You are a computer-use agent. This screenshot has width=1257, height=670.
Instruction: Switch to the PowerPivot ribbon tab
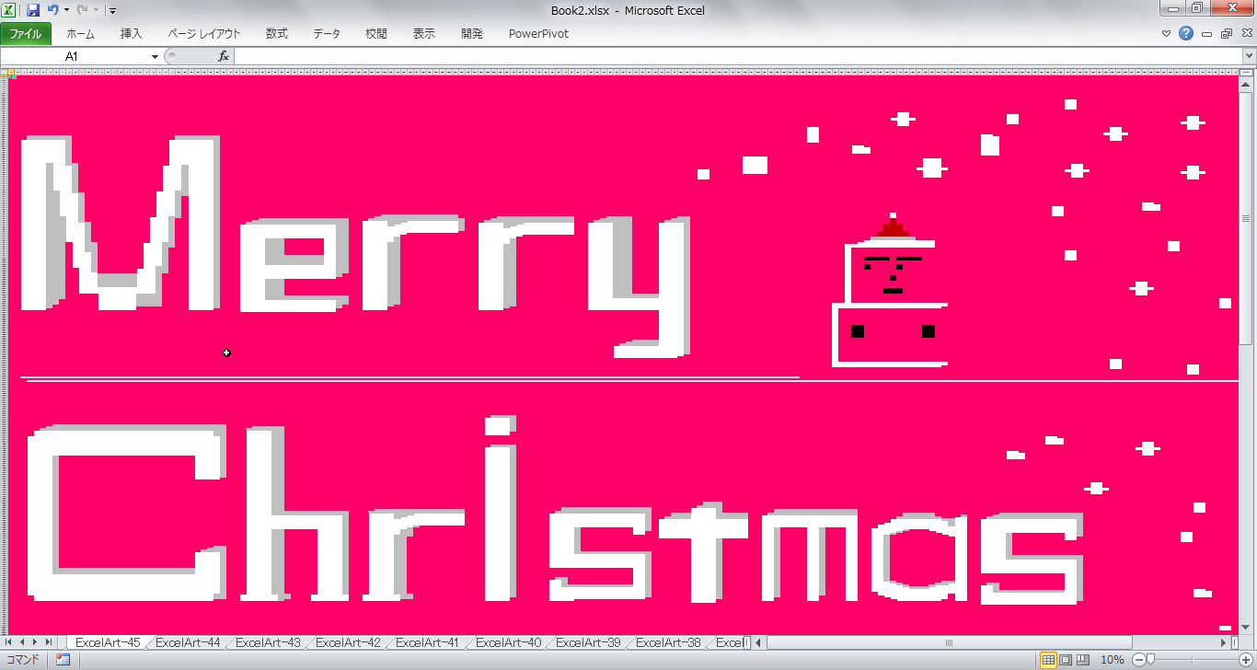tap(538, 33)
